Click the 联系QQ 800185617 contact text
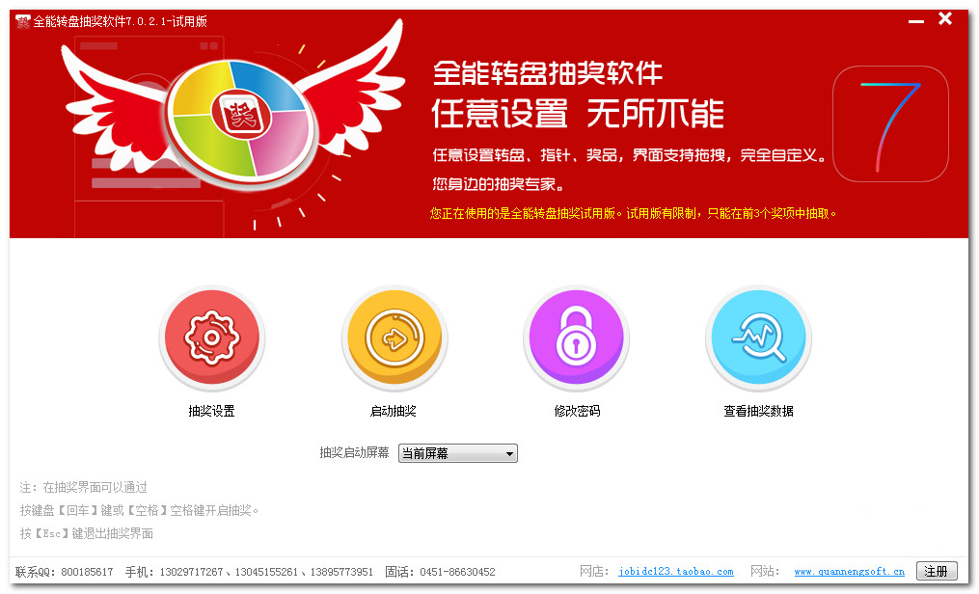This screenshot has width=979, height=594. click(x=65, y=572)
